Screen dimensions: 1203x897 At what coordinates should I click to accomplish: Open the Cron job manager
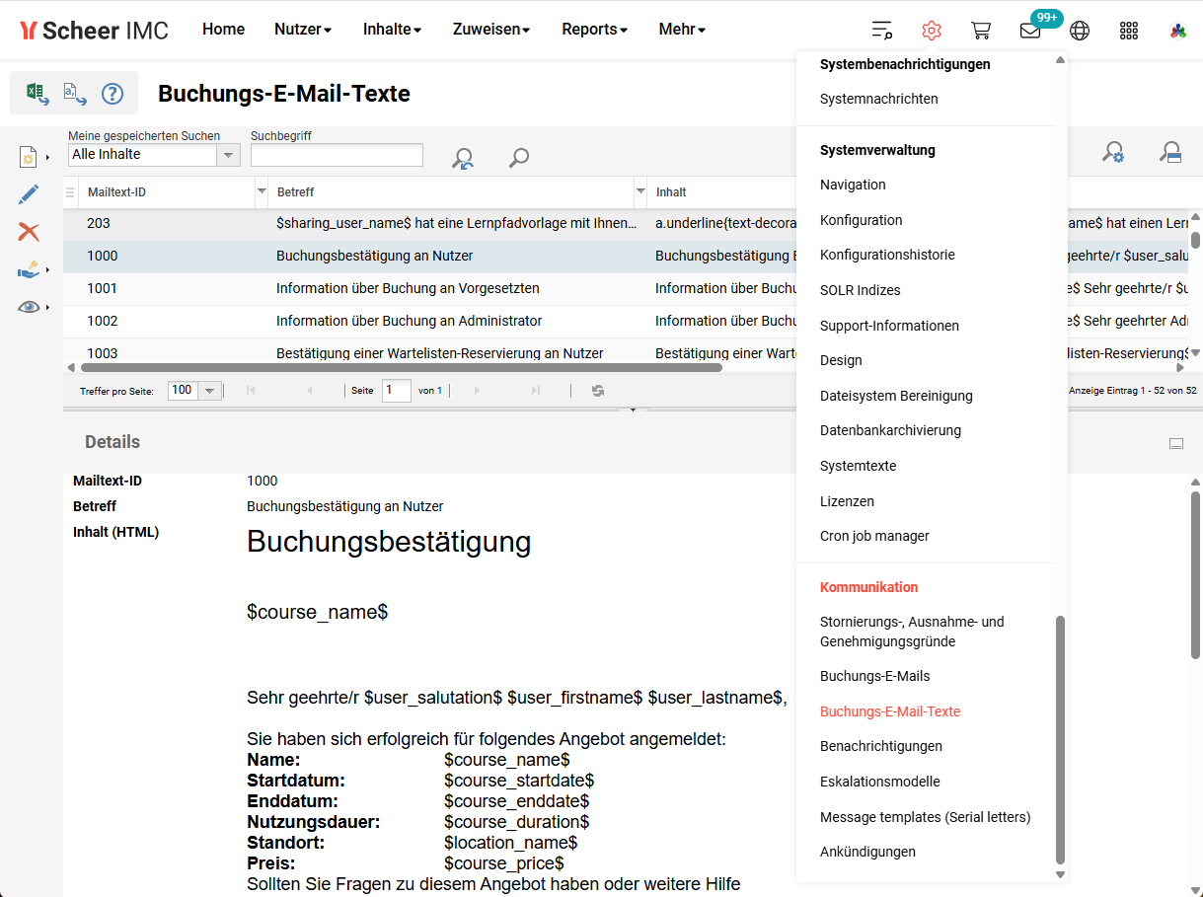click(873, 536)
